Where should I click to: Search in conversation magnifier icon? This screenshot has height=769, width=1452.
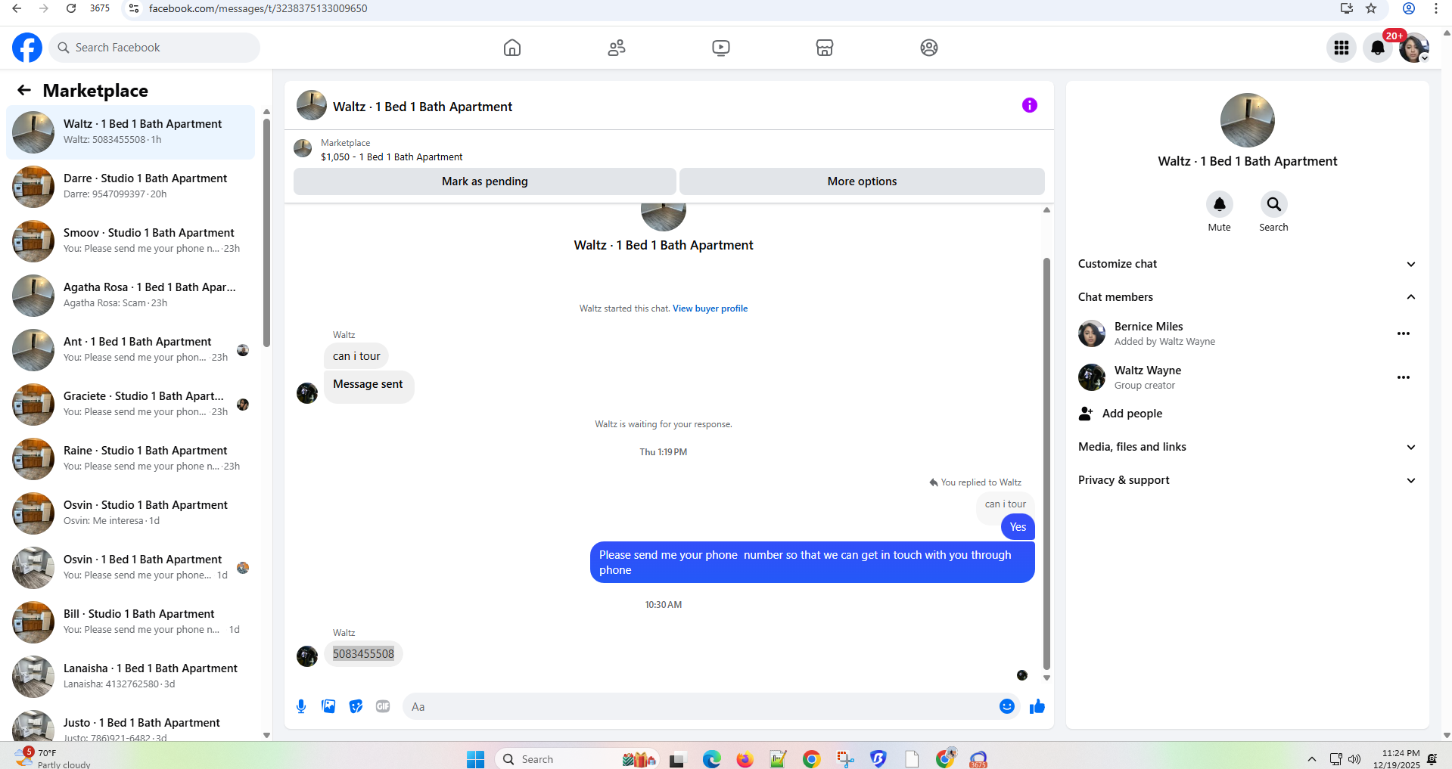point(1274,204)
